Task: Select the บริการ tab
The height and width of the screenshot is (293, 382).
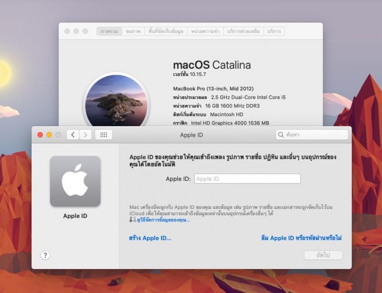Action: tap(274, 31)
